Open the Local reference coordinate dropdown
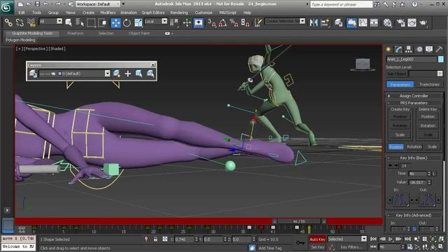The height and width of the screenshot is (252, 448). [x=164, y=21]
